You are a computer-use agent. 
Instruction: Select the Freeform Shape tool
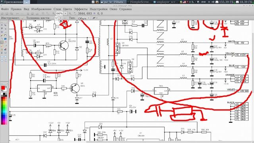pos(5,60)
